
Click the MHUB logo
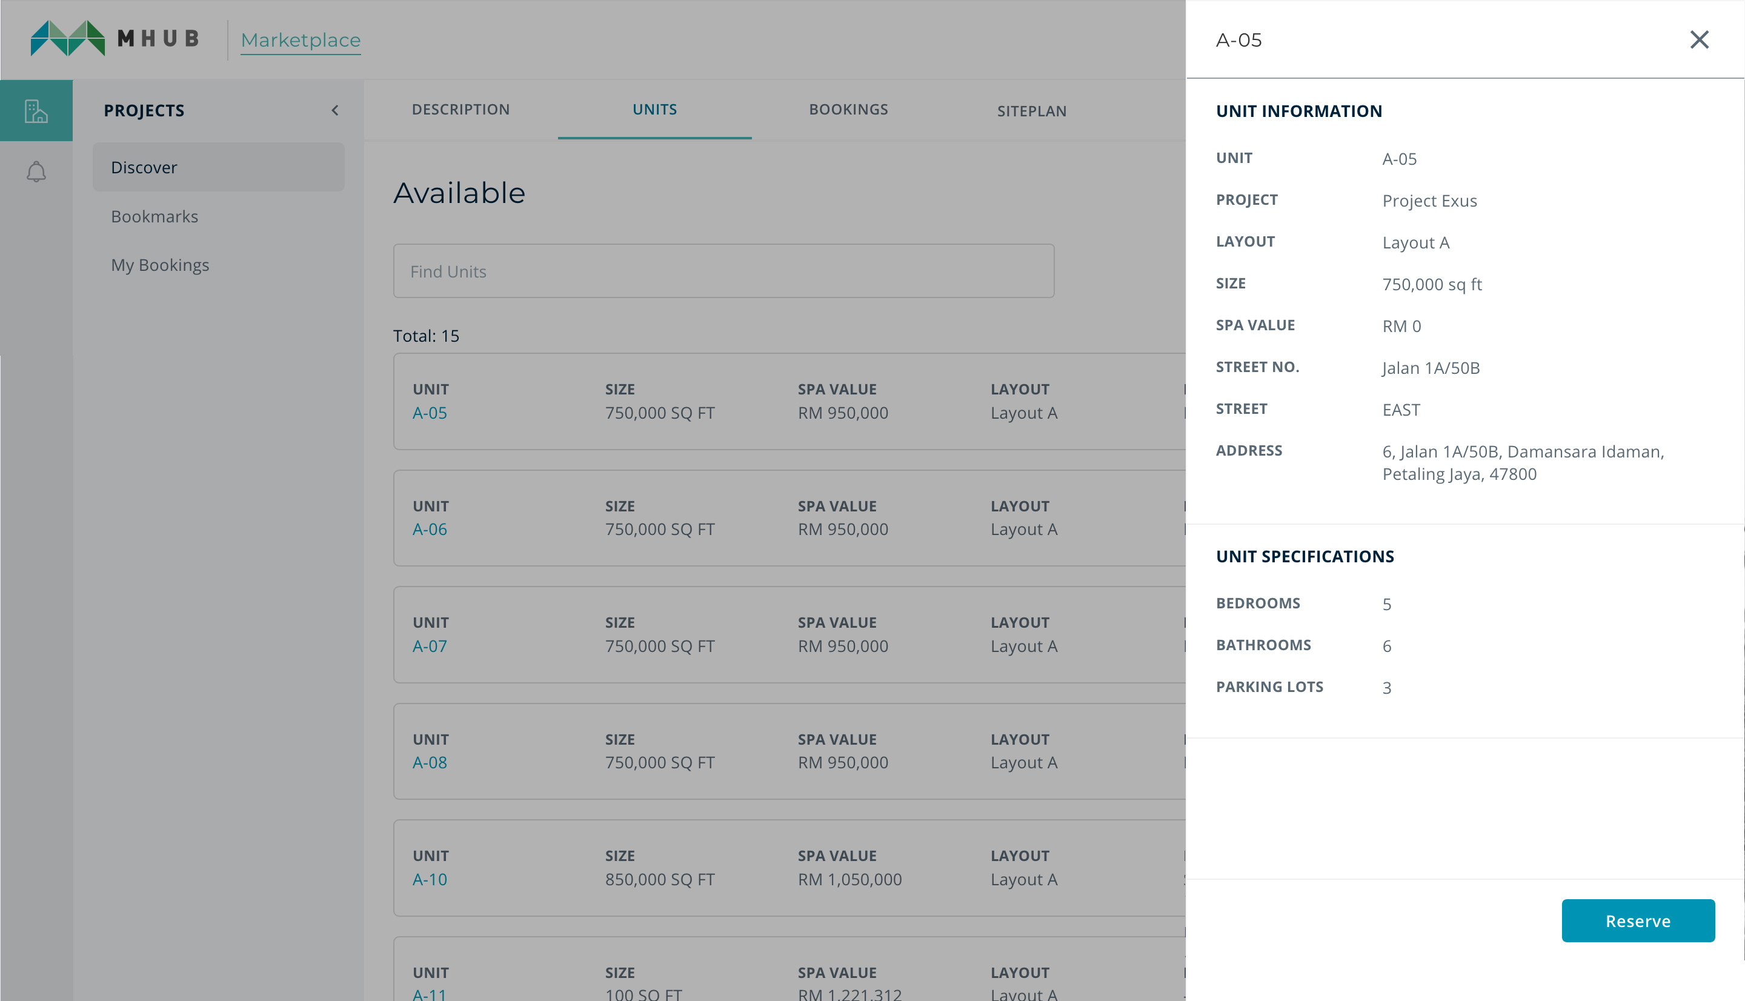(x=115, y=39)
